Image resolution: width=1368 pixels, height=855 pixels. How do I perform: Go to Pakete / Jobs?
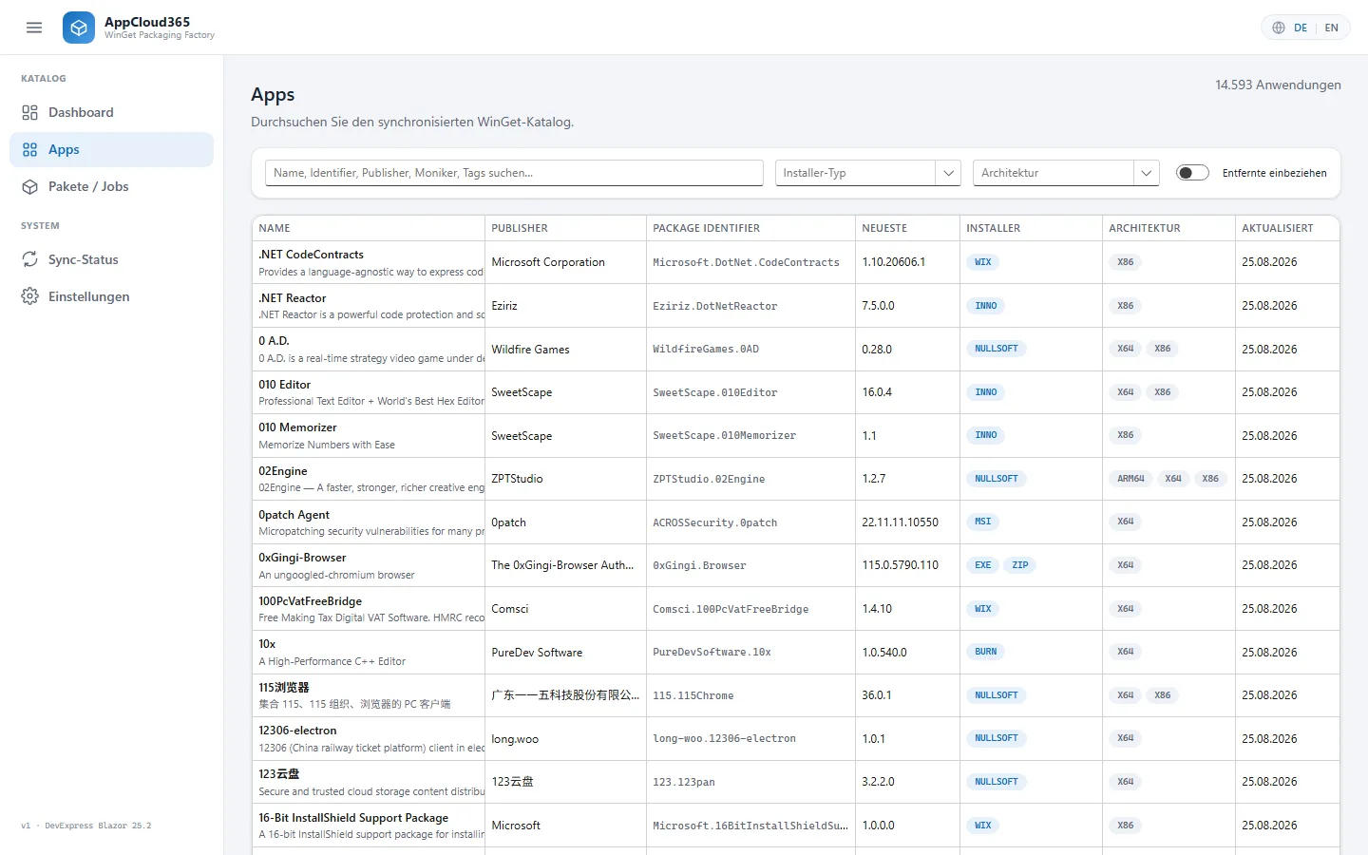(112, 186)
